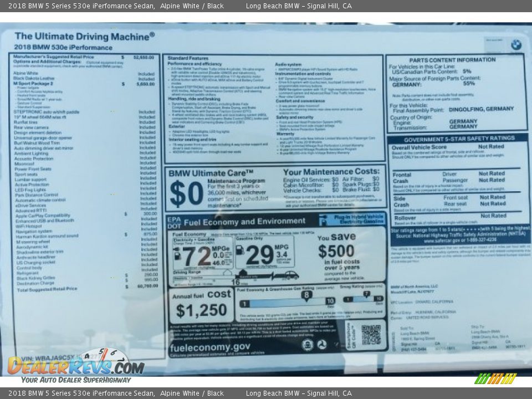532x399 pixels.
Task: Click the You Save $500 figure
Action: tap(336, 252)
